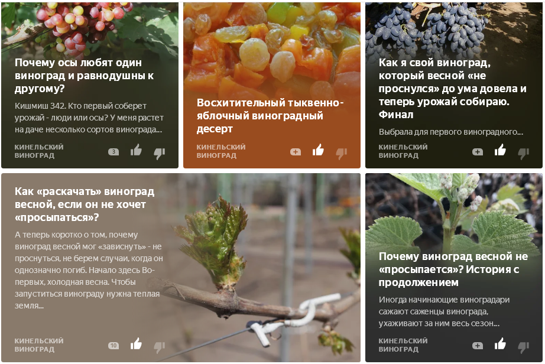
Task: Dislike the wasps and grapes article
Action: [160, 153]
